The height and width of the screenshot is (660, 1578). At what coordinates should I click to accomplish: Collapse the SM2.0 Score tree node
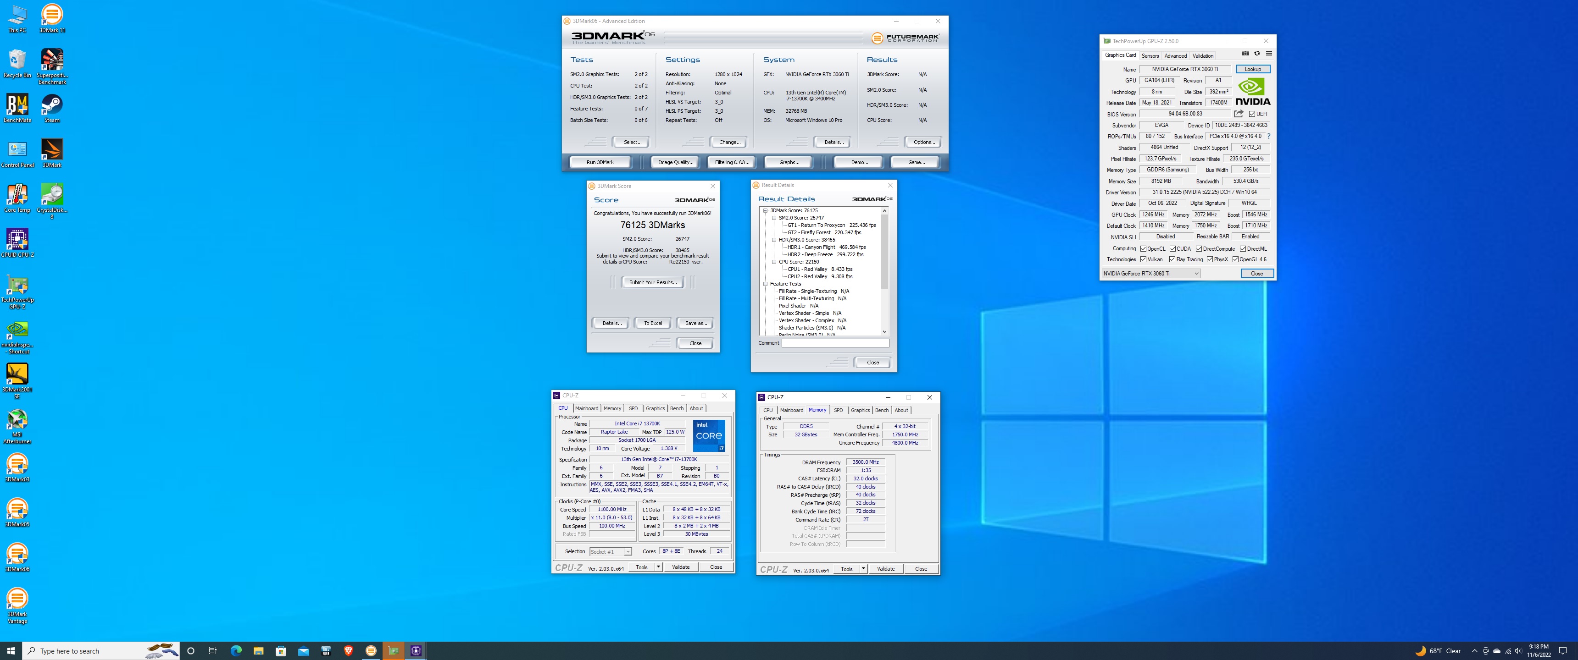click(774, 218)
